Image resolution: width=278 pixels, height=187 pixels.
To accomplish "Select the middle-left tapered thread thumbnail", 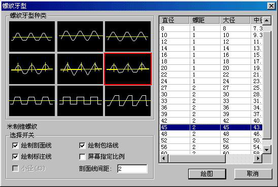I will [x=32, y=69].
